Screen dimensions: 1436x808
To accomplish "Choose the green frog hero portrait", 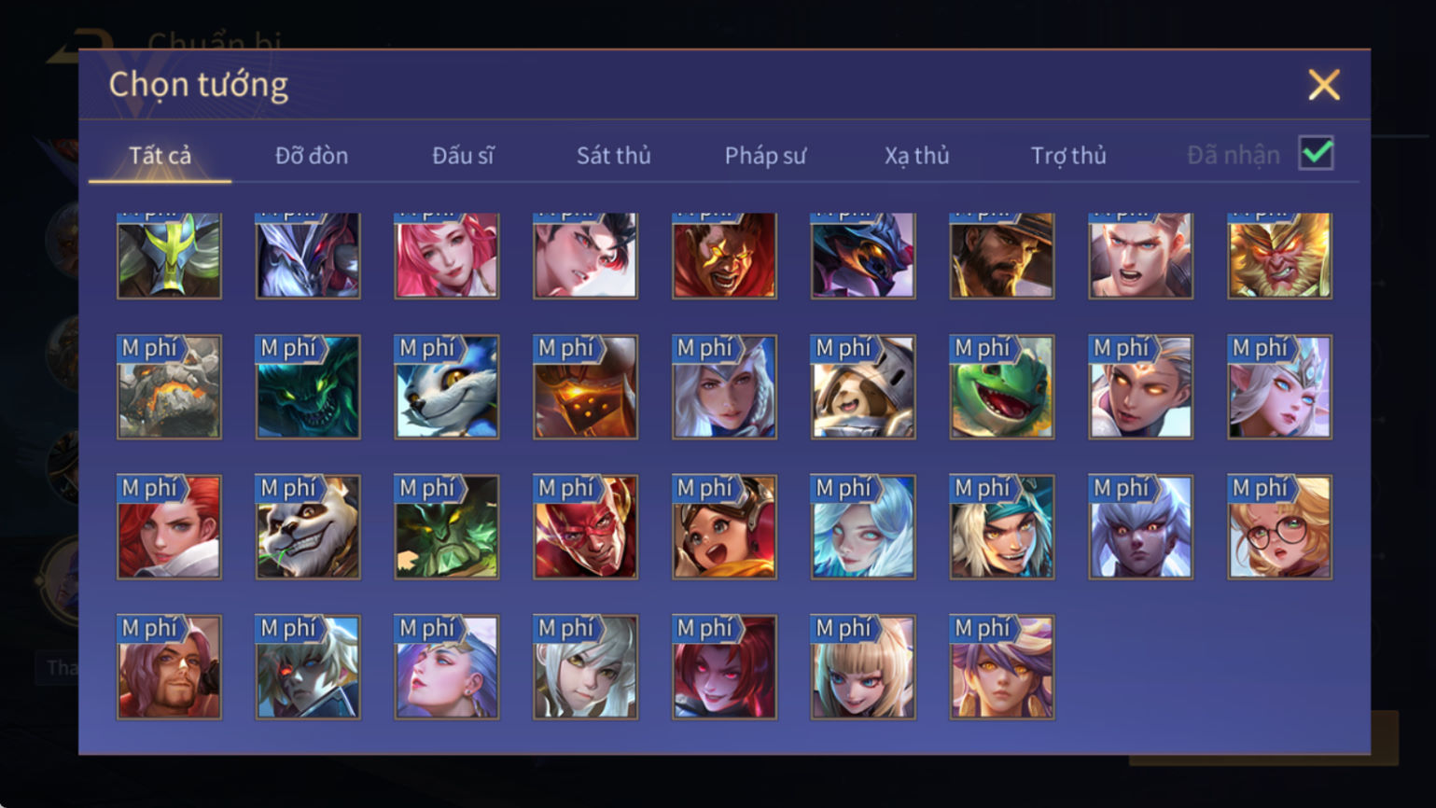I will pos(1002,387).
